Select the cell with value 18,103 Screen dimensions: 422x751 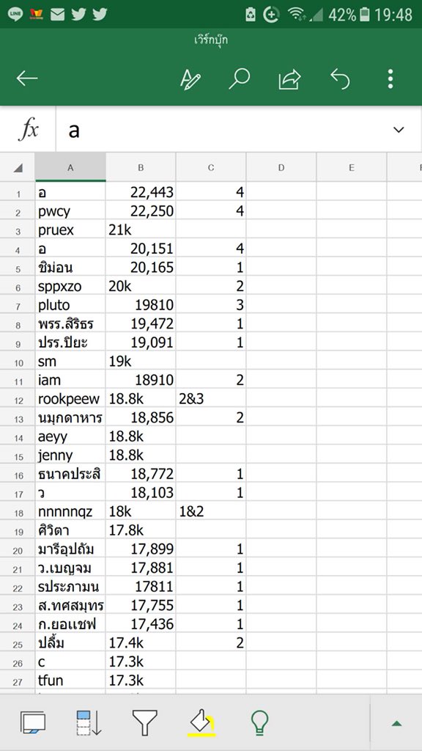point(141,493)
